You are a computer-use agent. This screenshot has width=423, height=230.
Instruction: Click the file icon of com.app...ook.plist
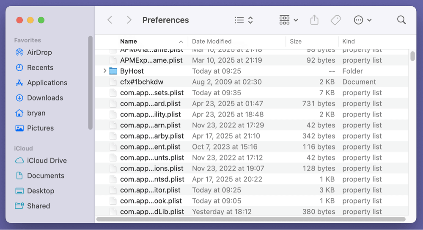pyautogui.click(x=113, y=201)
